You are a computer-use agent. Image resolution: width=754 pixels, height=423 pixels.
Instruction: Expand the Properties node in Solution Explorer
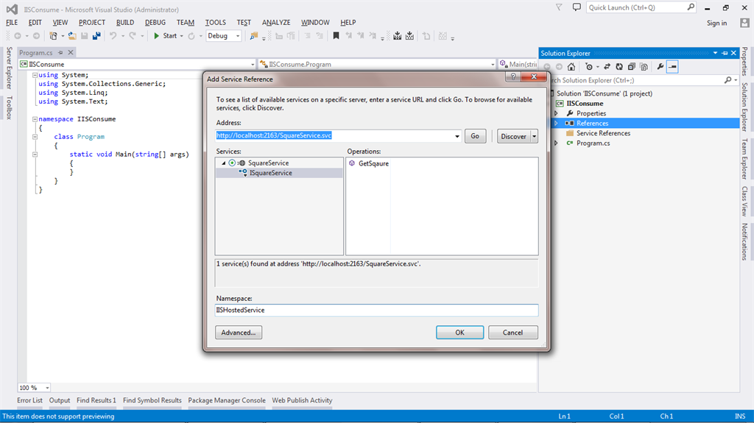(x=556, y=113)
